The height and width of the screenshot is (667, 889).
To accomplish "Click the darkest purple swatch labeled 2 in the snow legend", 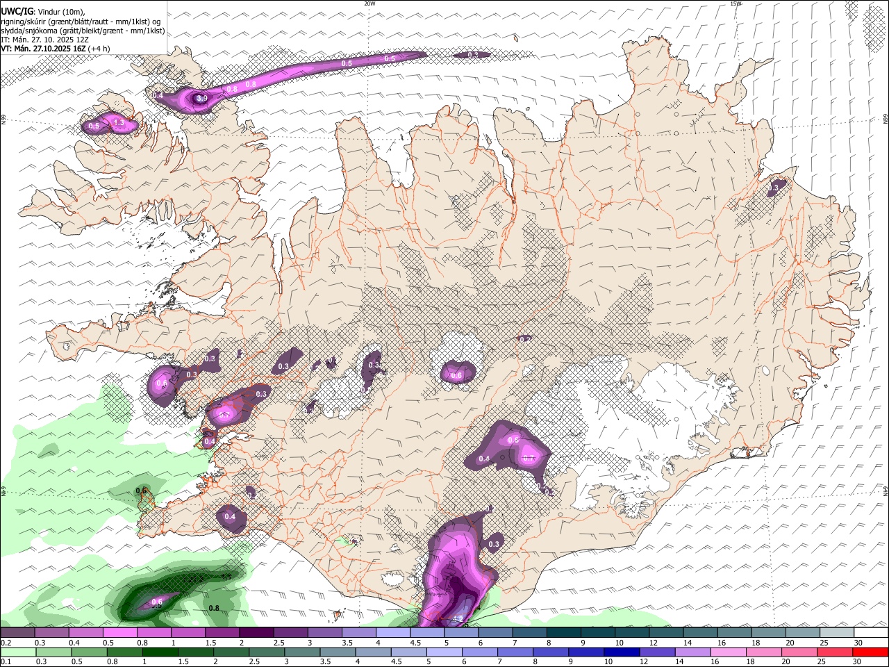I will 256,633.
